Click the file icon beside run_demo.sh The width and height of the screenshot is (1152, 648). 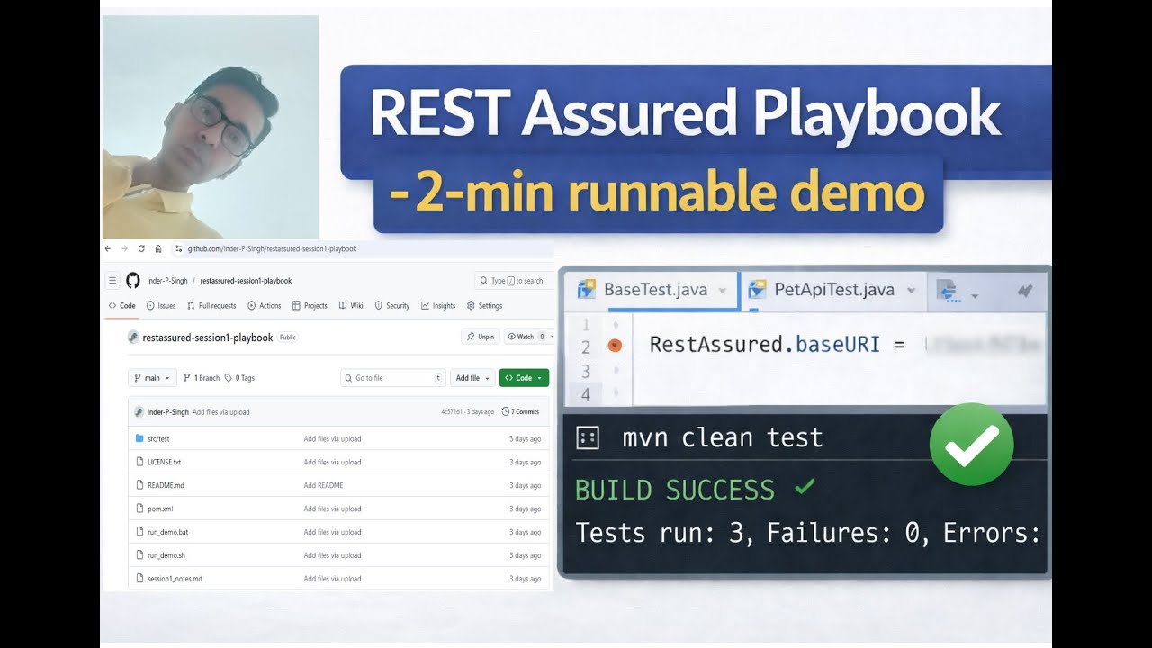click(139, 555)
